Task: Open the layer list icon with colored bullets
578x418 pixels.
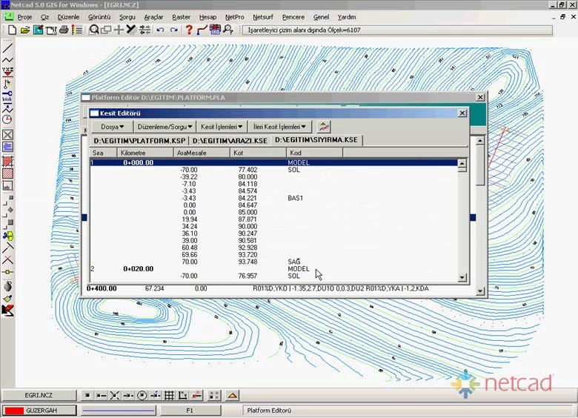Action: (x=77, y=30)
